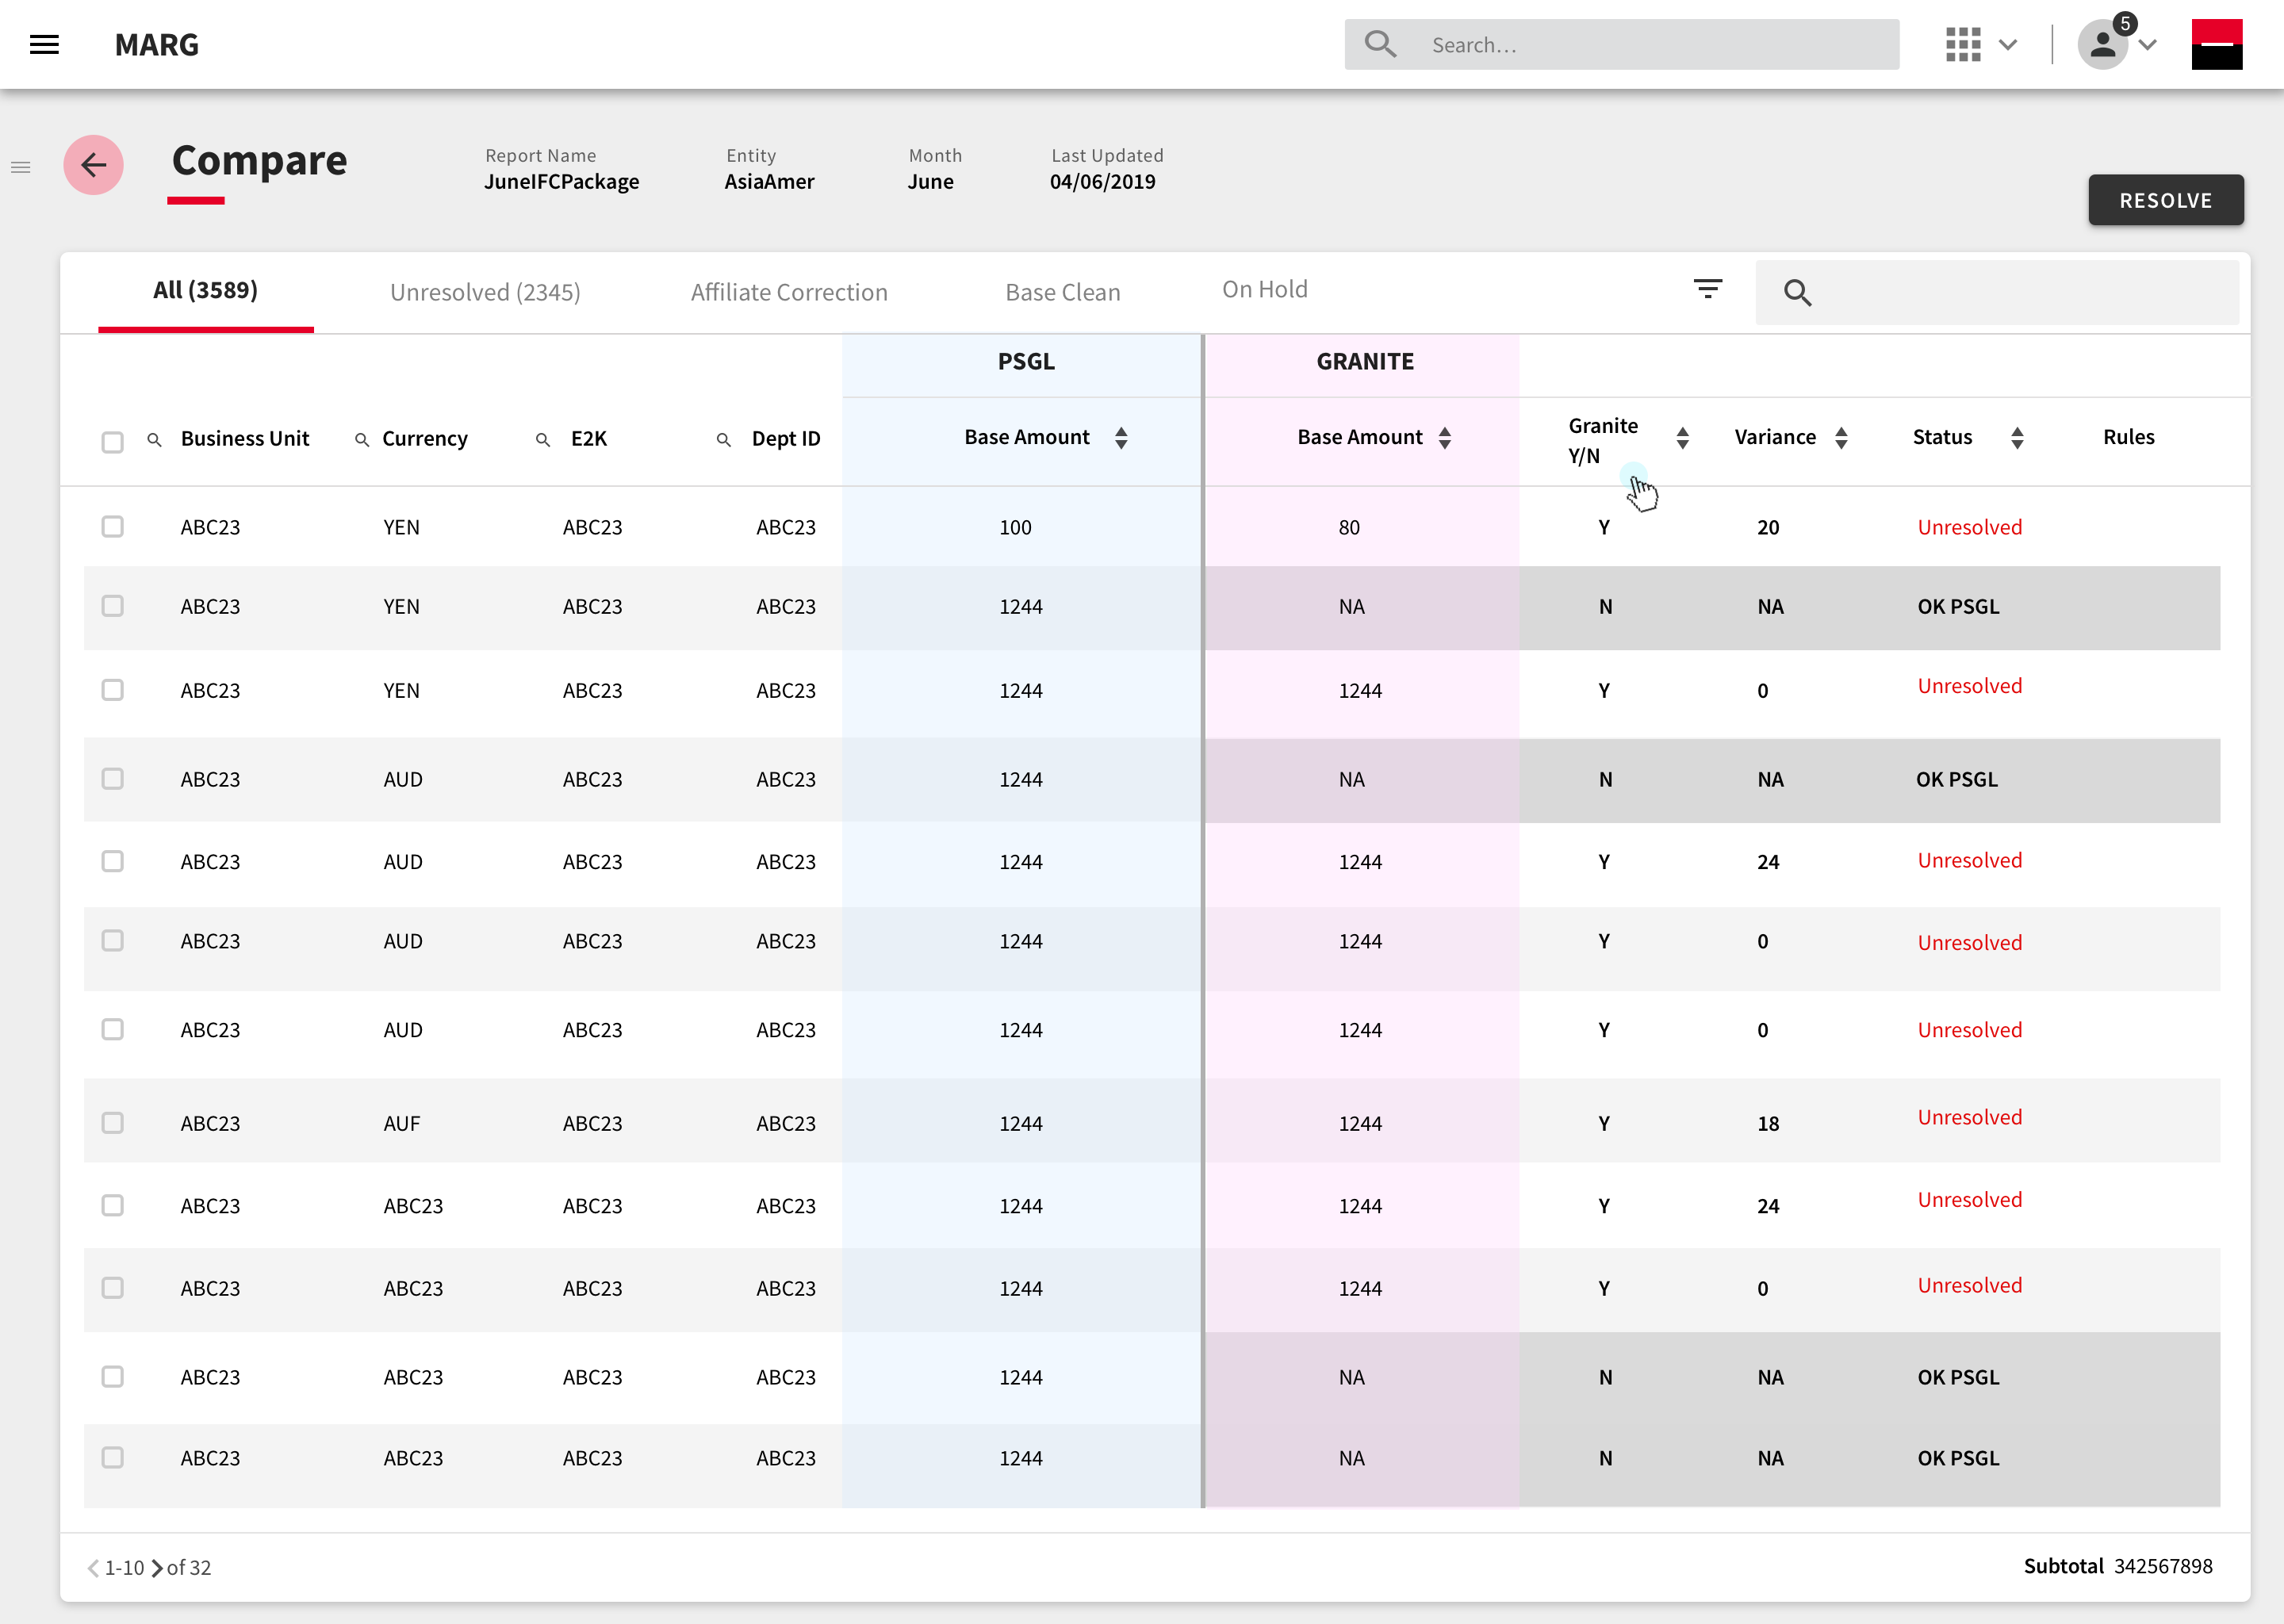Expand the apps grid dropdown chevron
The image size is (2284, 1624).
(2007, 45)
